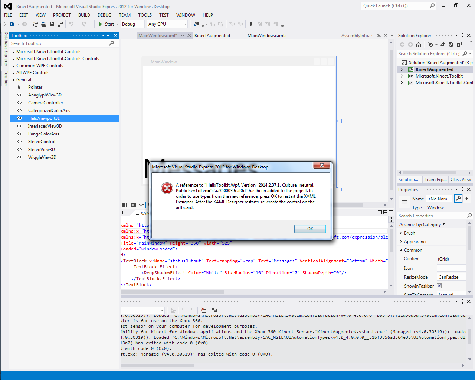Toggle snap to snaplines in designer
Screen dimensions: 475x380
pos(142,205)
